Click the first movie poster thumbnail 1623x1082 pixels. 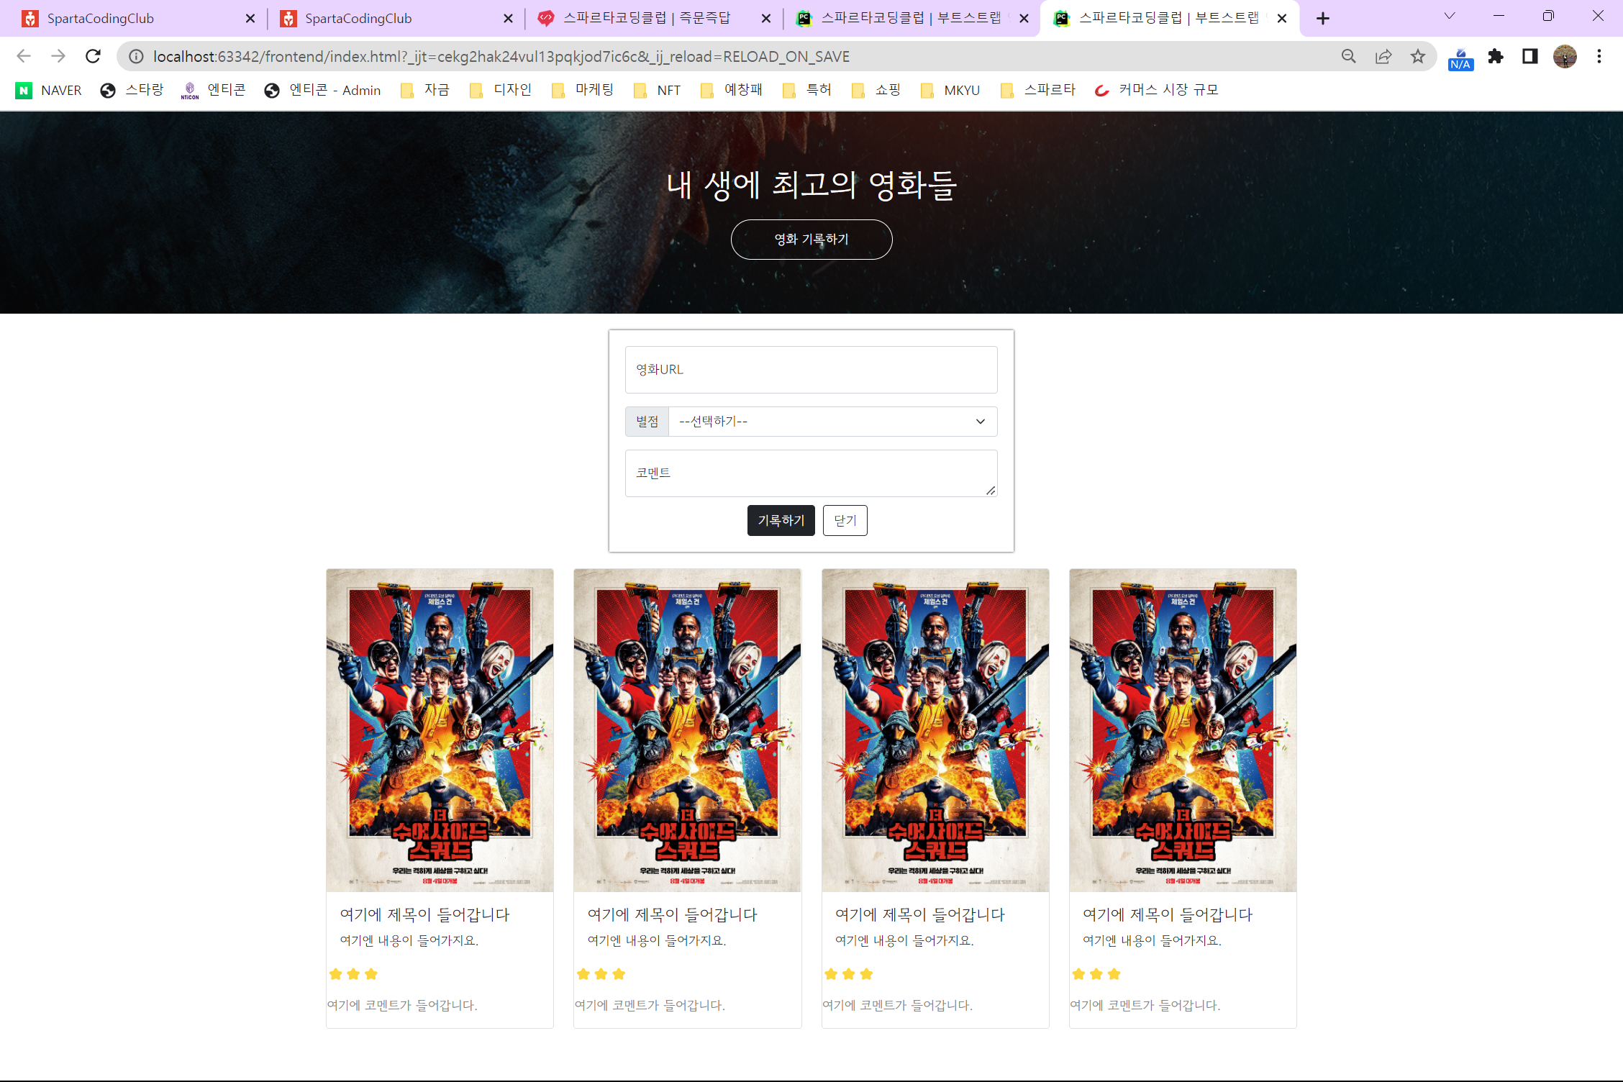tap(440, 730)
